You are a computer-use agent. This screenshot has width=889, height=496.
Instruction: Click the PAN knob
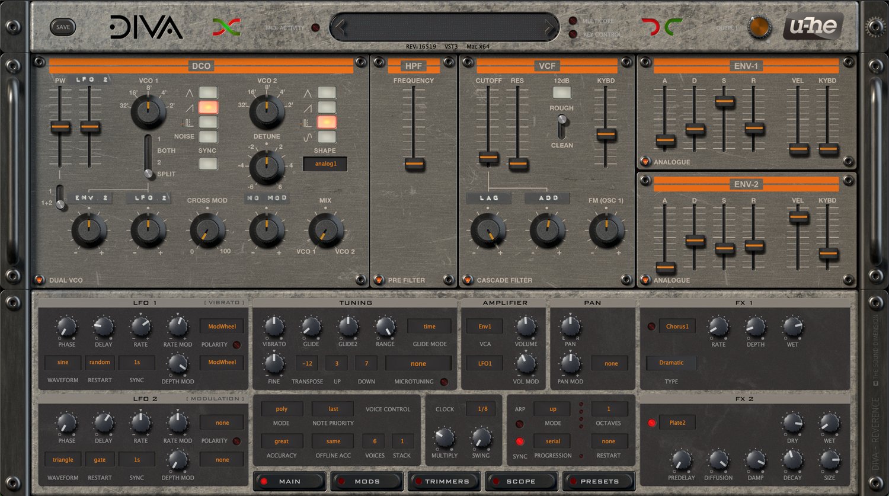tap(570, 327)
